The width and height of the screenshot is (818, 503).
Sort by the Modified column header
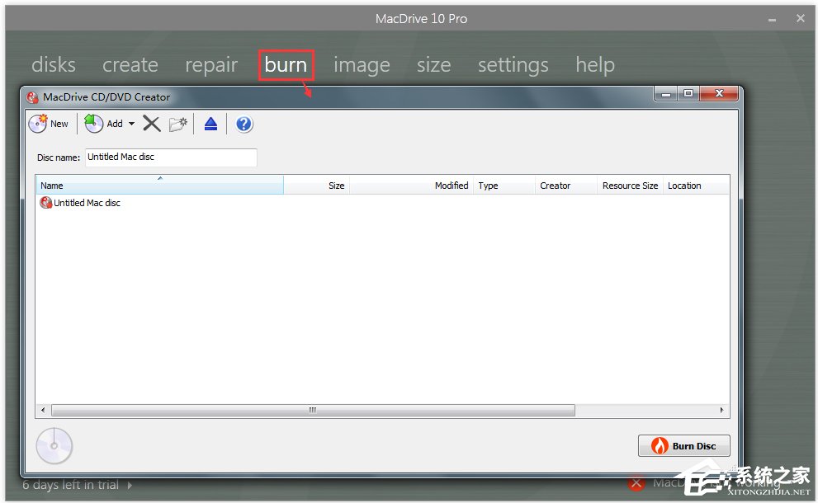[x=411, y=185]
